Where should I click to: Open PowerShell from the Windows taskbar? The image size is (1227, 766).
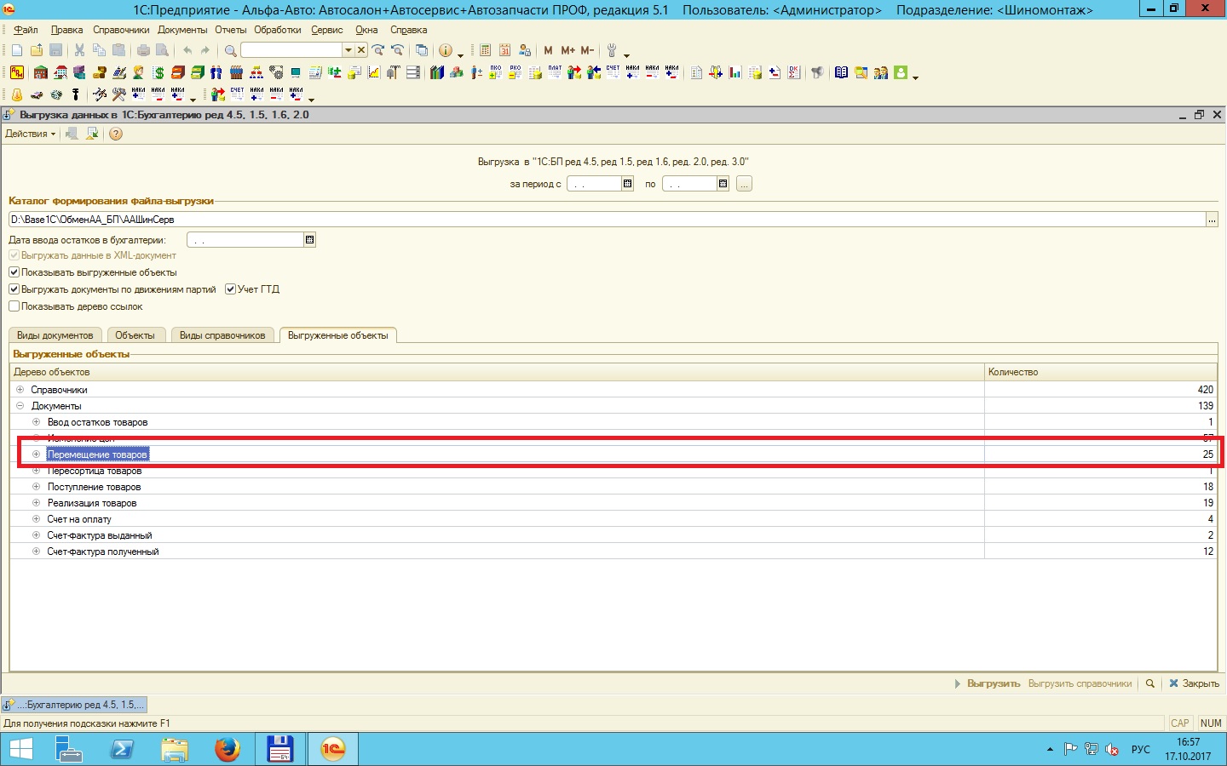(x=121, y=749)
